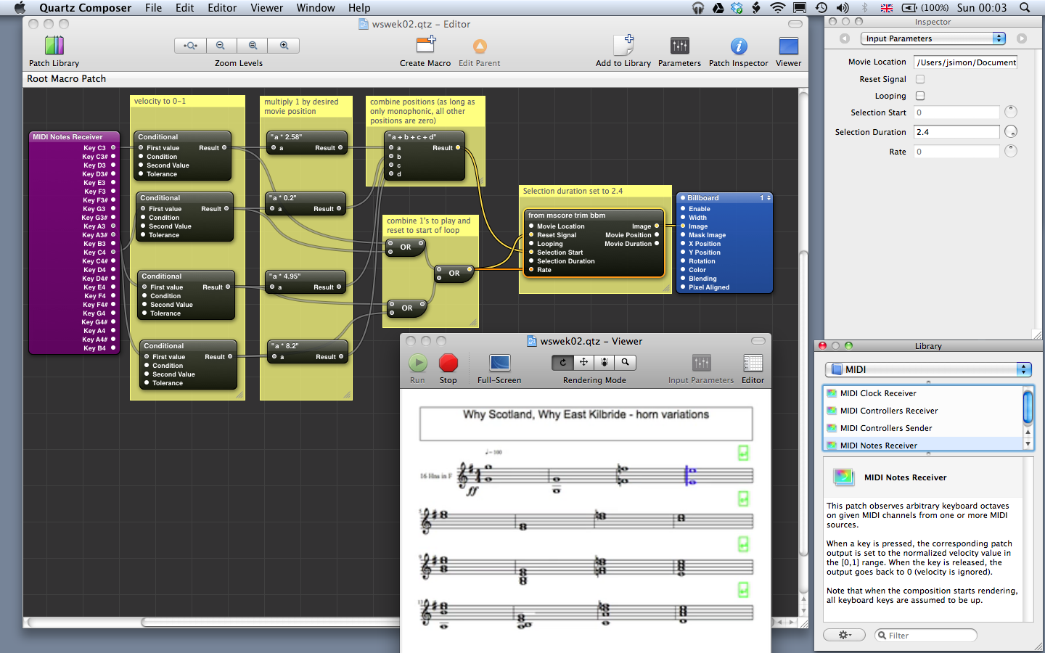Click the Editor icon in Viewer

[753, 363]
